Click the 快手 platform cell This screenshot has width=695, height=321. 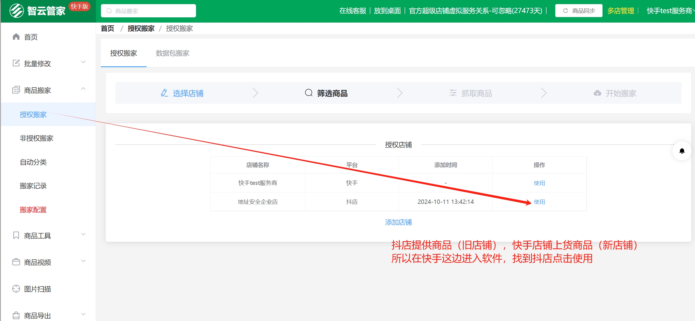pyautogui.click(x=352, y=183)
